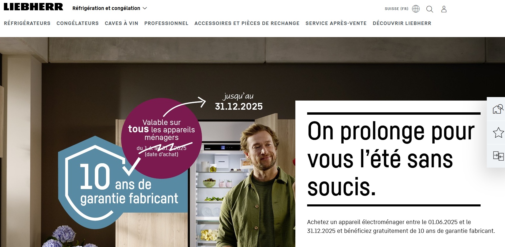Open SERVICE APRÈS-VENTE menu

(x=336, y=23)
